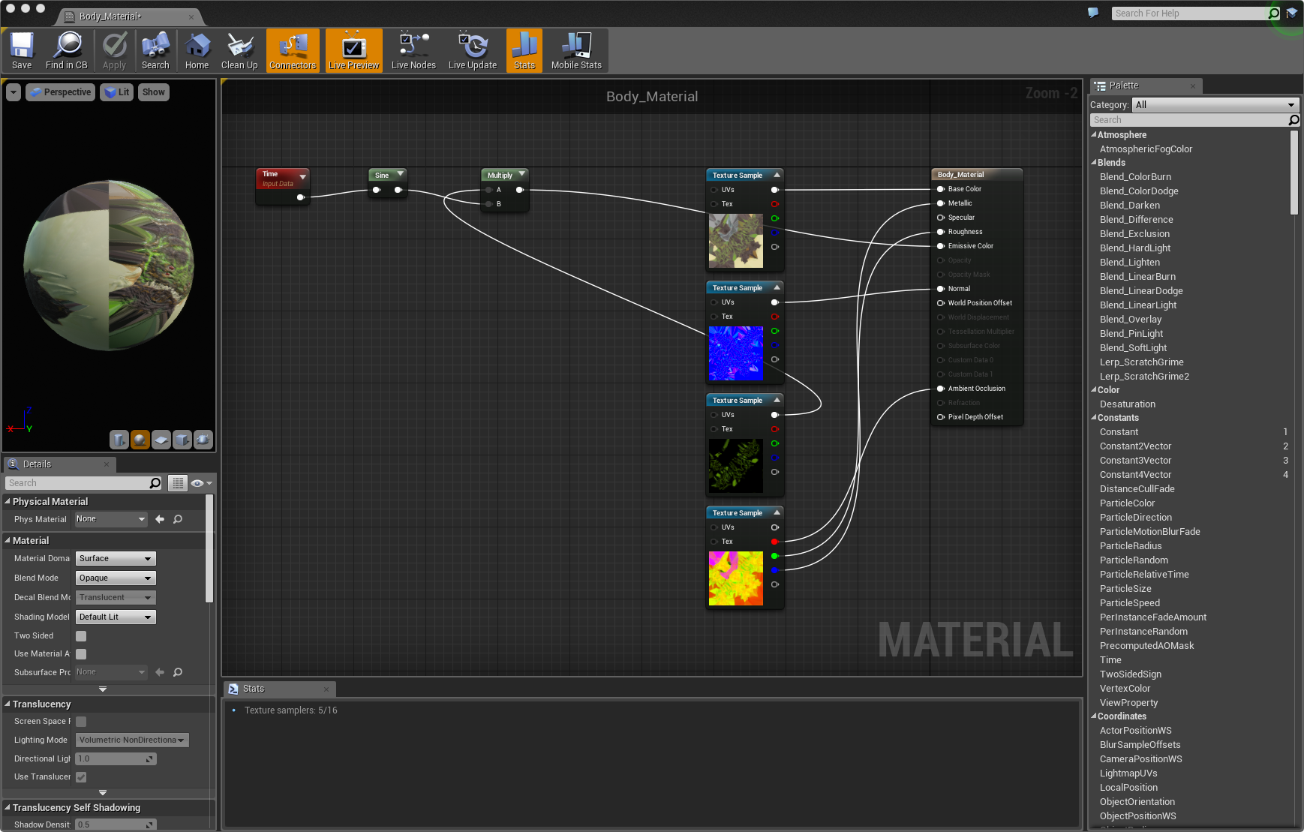Image resolution: width=1304 pixels, height=832 pixels.
Task: Enable the Two Sided checkbox
Action: (x=81, y=636)
